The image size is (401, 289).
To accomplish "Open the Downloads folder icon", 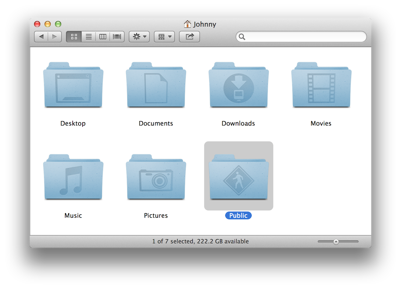I will click(238, 85).
